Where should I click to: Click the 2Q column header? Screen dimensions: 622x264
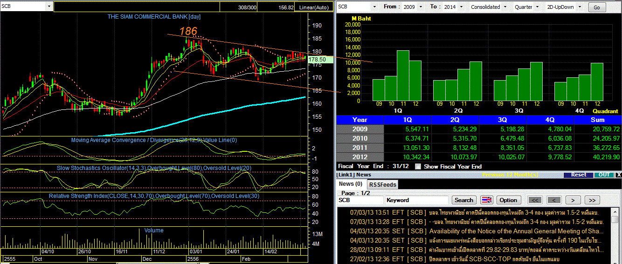tap(455, 120)
